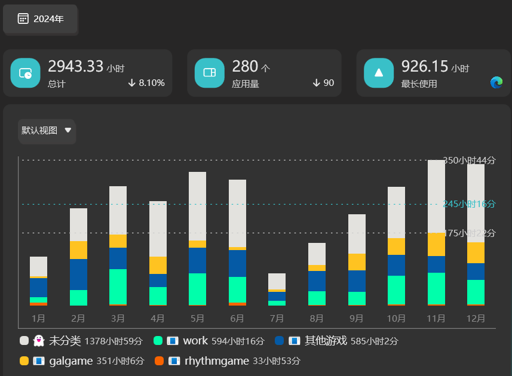The image size is (512, 376).
Task: Click the app count window icon
Action: [x=209, y=73]
